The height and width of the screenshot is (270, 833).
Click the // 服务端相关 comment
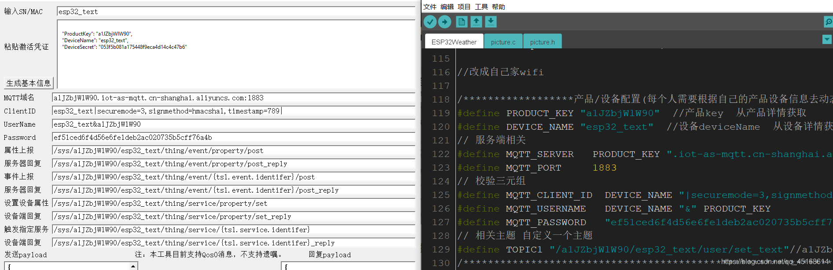[x=492, y=140]
